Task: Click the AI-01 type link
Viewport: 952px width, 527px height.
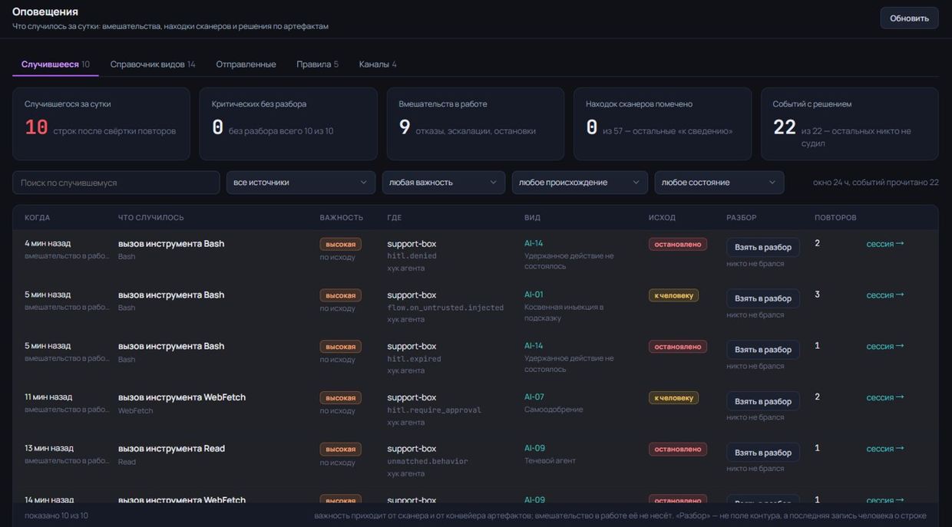Action: (x=534, y=295)
